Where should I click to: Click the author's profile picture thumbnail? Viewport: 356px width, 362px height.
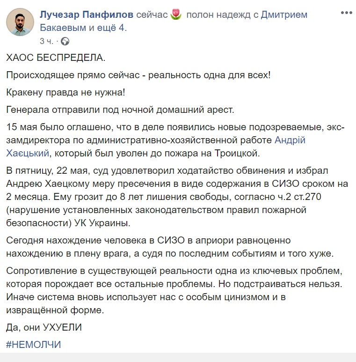tap(21, 22)
